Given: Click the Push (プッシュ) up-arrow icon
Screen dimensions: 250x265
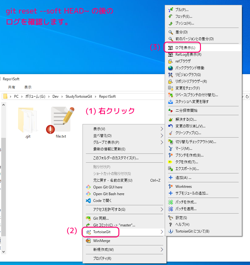Looking at the screenshot, I should (x=171, y=23).
